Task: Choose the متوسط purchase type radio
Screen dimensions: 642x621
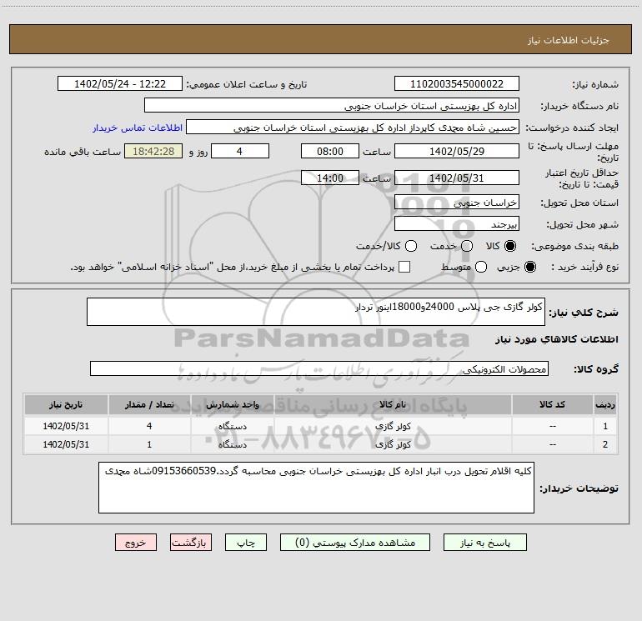Action: [481, 267]
